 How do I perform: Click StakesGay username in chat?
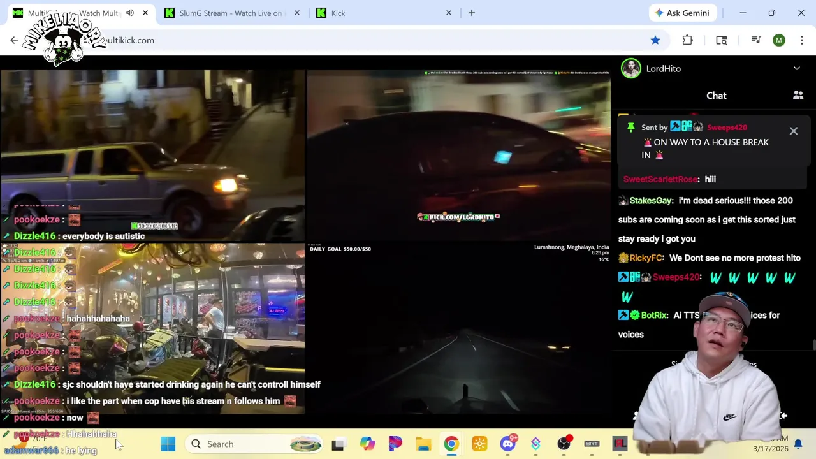click(651, 201)
